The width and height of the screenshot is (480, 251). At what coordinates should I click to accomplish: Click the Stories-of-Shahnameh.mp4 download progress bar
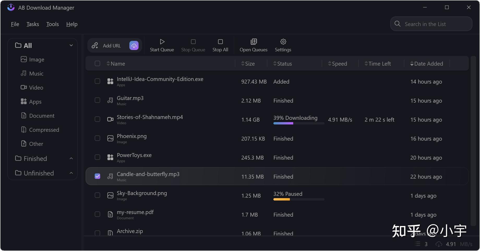click(299, 123)
